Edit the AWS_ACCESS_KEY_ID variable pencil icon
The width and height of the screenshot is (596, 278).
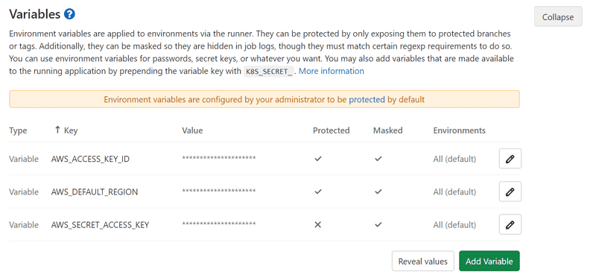510,159
